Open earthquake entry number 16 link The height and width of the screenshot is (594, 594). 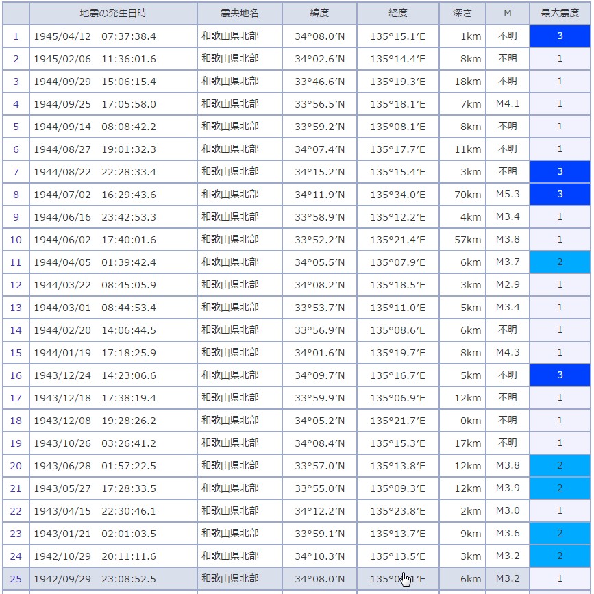click(x=16, y=375)
